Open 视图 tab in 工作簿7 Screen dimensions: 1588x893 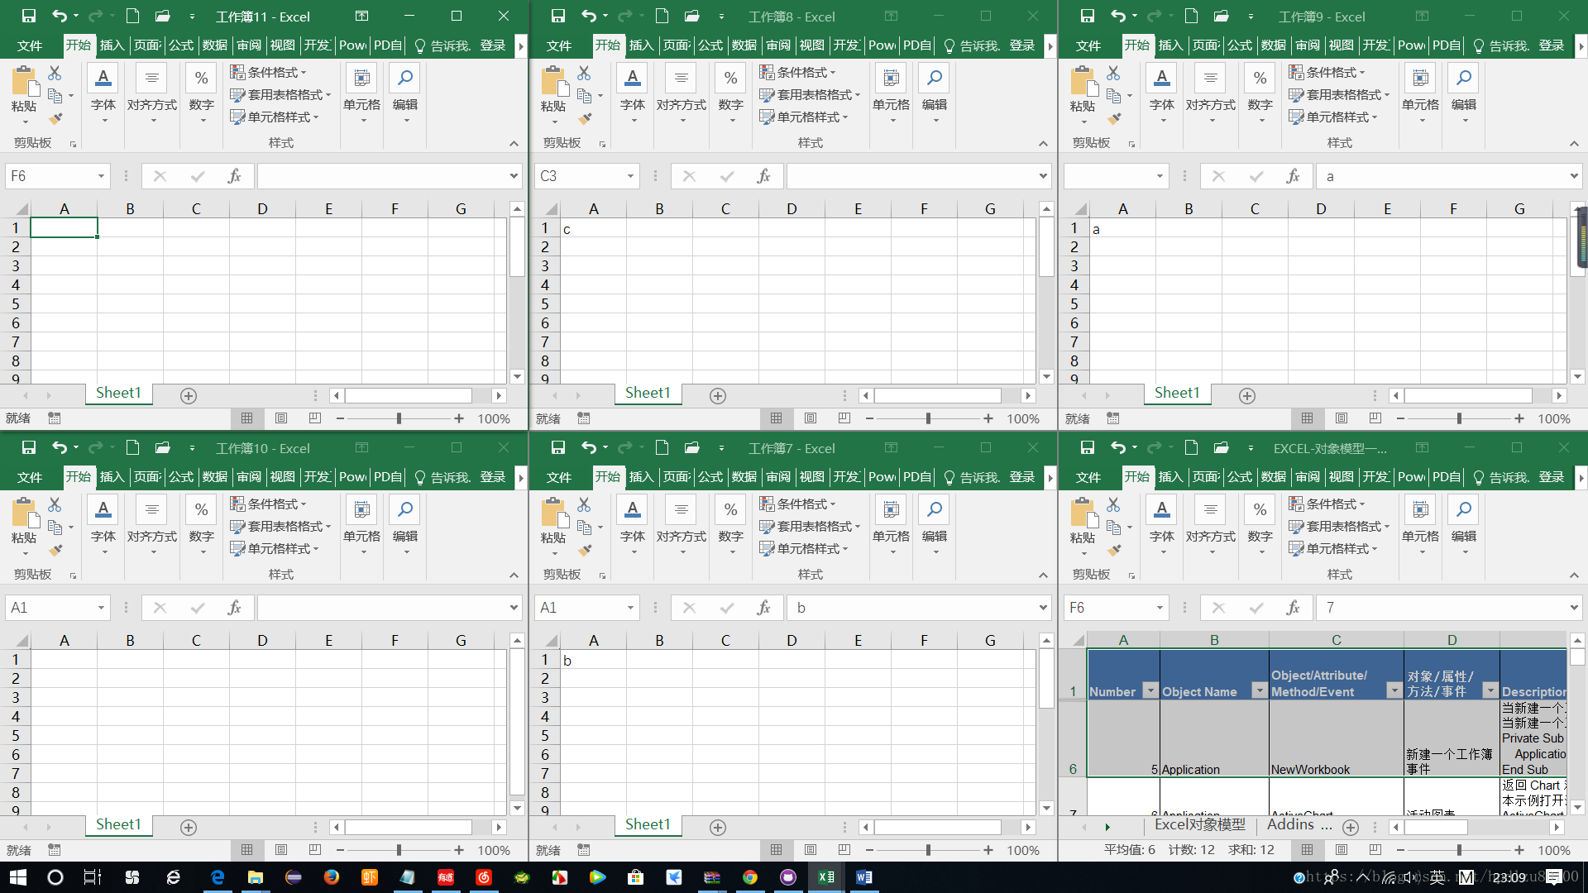(x=811, y=477)
